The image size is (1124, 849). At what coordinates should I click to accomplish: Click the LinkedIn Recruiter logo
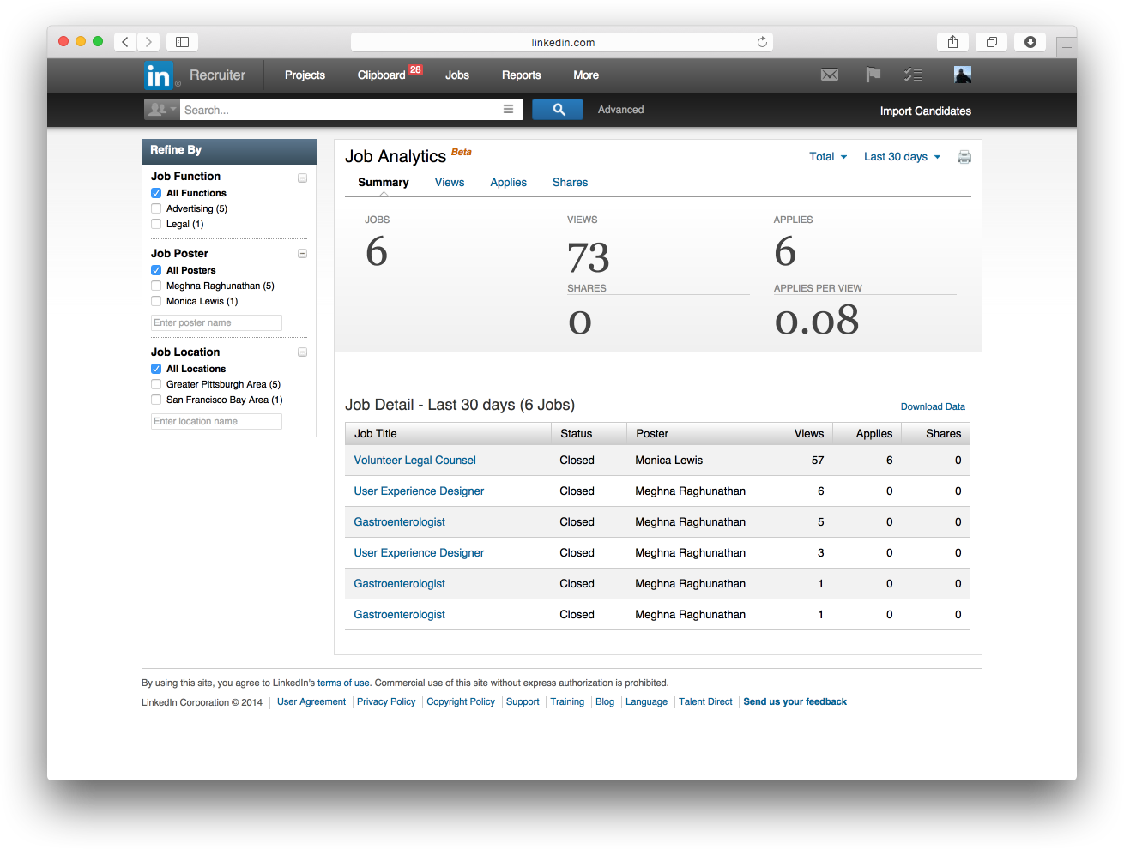point(194,75)
